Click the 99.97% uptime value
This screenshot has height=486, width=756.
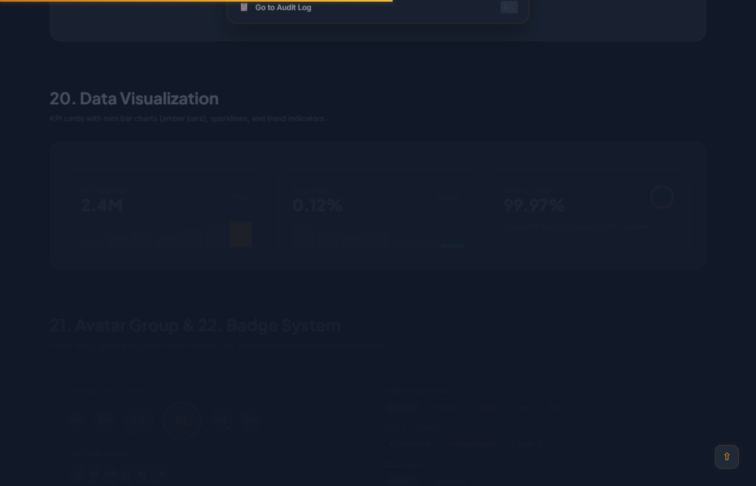[x=534, y=205]
